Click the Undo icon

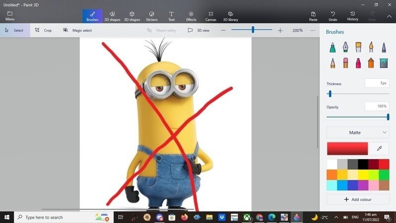point(333,16)
